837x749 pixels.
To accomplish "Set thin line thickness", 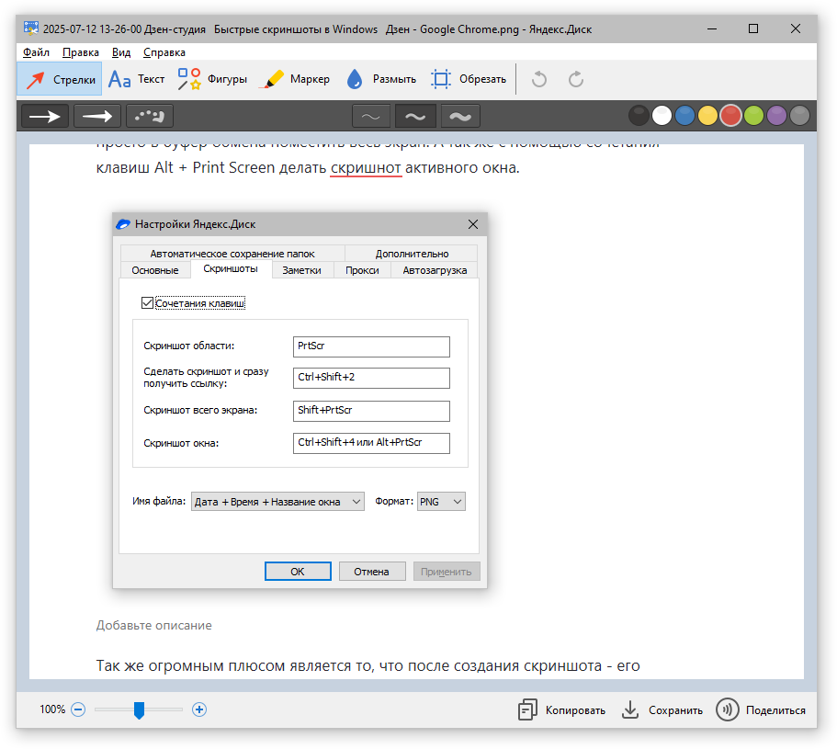I will click(371, 117).
